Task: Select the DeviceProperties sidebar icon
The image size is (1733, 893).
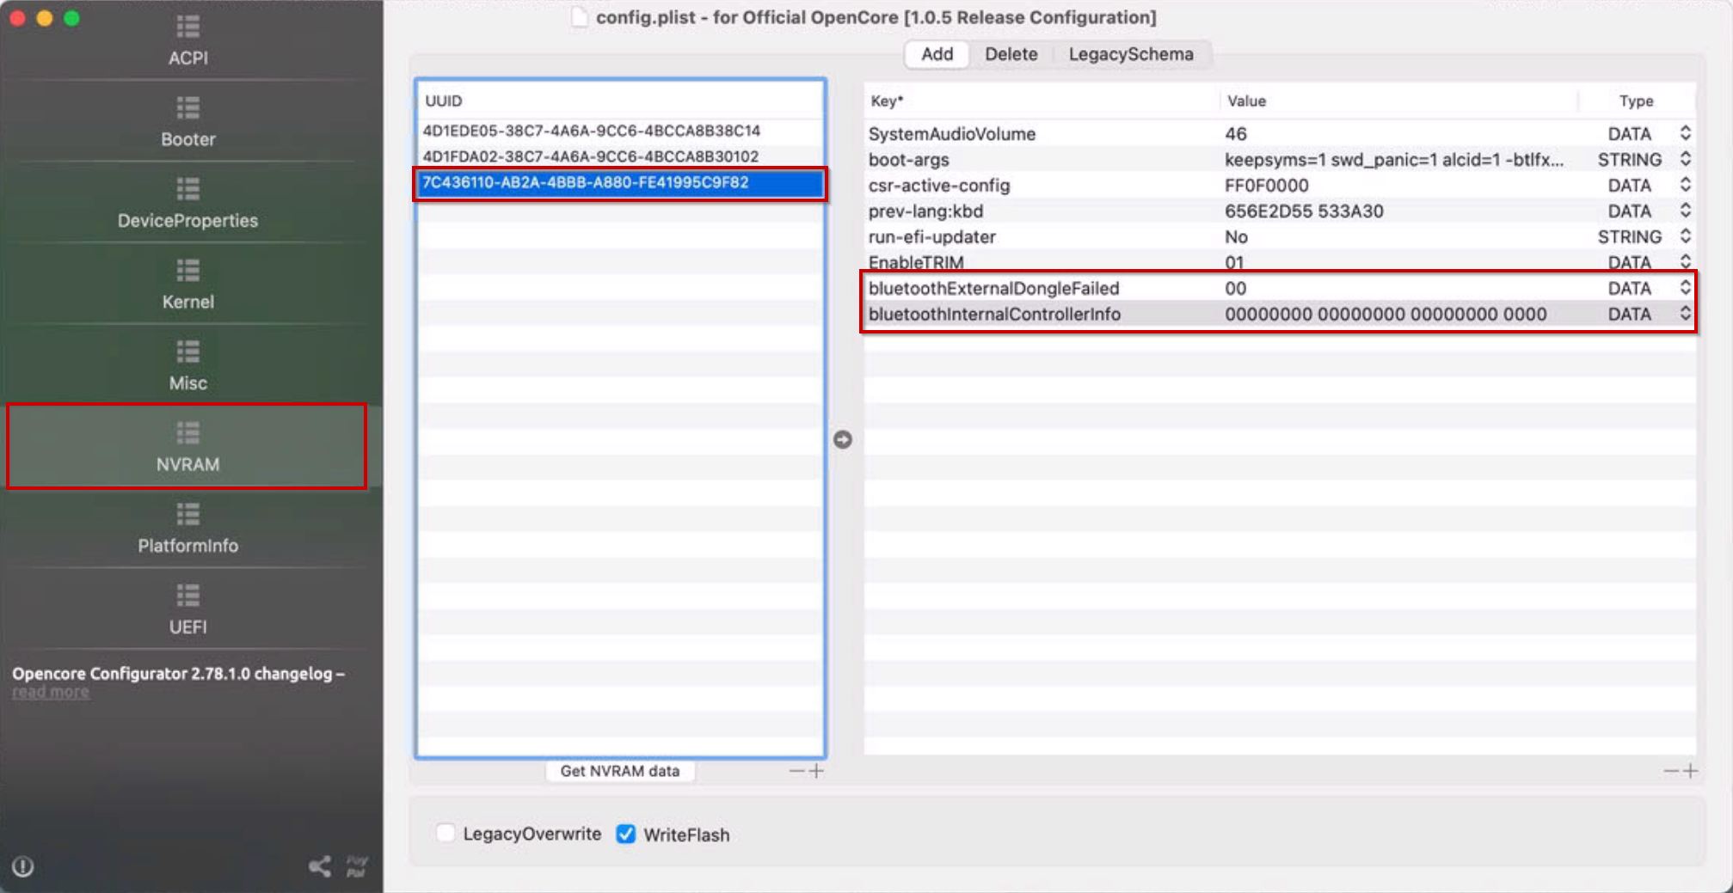Action: [187, 190]
